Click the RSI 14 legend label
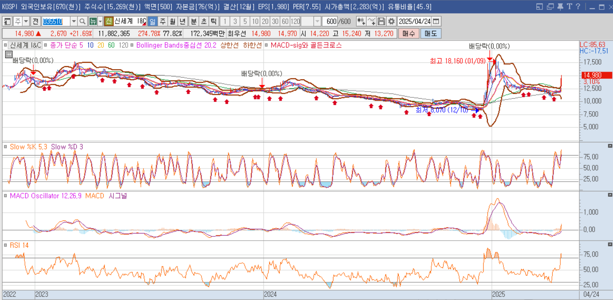 (19, 245)
